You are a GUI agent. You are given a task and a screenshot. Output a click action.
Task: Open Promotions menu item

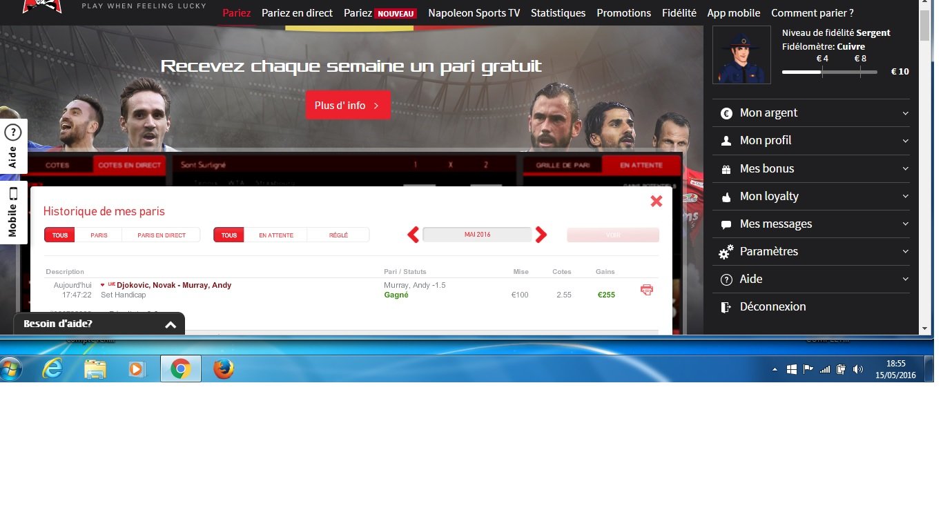623,13
